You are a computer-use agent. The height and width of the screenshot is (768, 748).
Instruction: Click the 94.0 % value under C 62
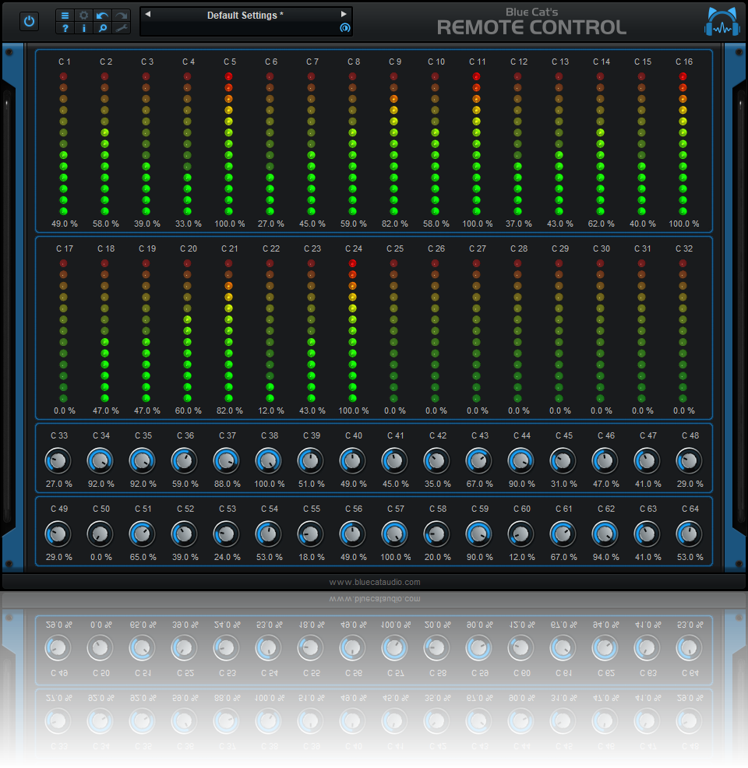click(x=606, y=558)
